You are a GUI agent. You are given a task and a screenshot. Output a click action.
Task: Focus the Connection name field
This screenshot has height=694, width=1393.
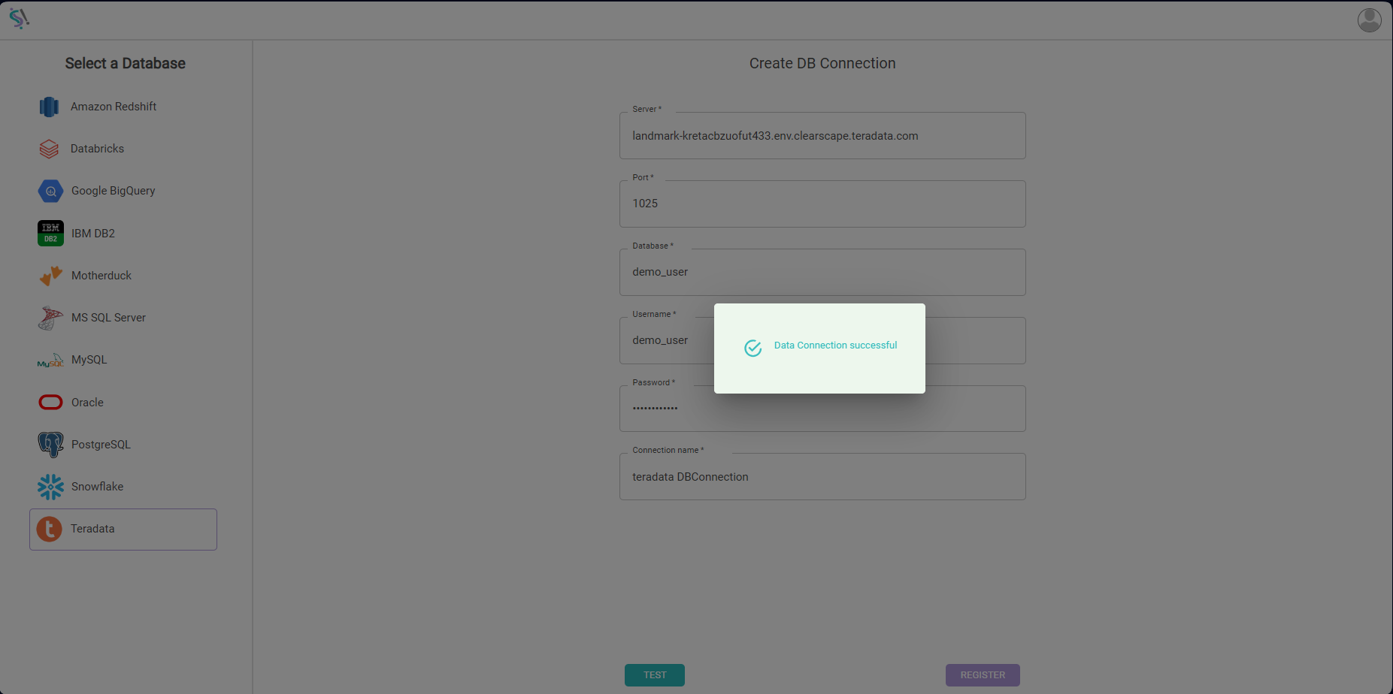point(822,477)
